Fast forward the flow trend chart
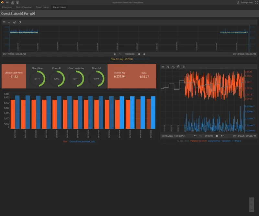Viewport: 259px width, 216px height. pos(144,54)
